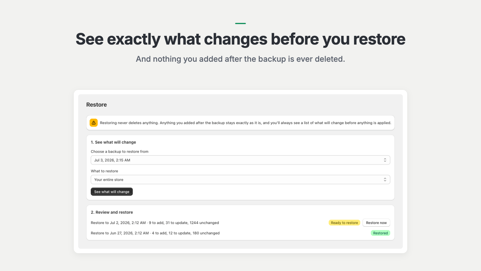
Task: Click the Restore now button
Action: (x=376, y=223)
